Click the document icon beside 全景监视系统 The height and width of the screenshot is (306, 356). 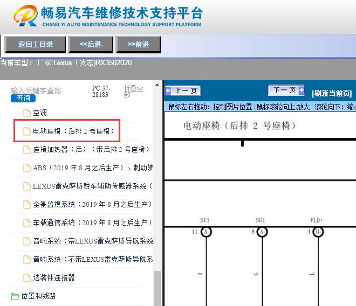pos(27,205)
